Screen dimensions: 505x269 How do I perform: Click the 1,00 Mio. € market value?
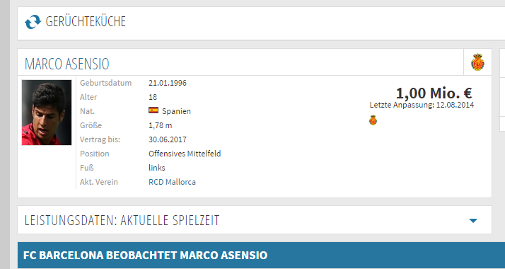tap(434, 93)
